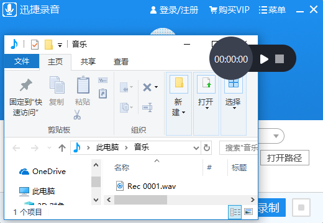Screen dimensions: 323x223
Task: Open Customize Quick Access Toolbar dropdown
Action: click(x=60, y=45)
